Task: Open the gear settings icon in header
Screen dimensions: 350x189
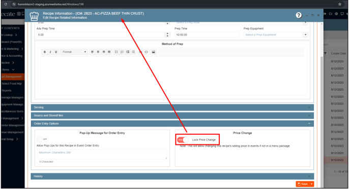Action: point(336,14)
